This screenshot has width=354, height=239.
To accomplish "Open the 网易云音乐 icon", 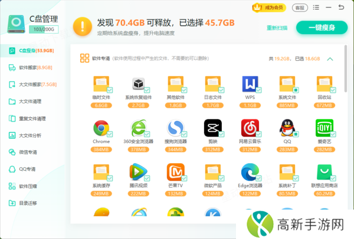I will click(250, 128).
